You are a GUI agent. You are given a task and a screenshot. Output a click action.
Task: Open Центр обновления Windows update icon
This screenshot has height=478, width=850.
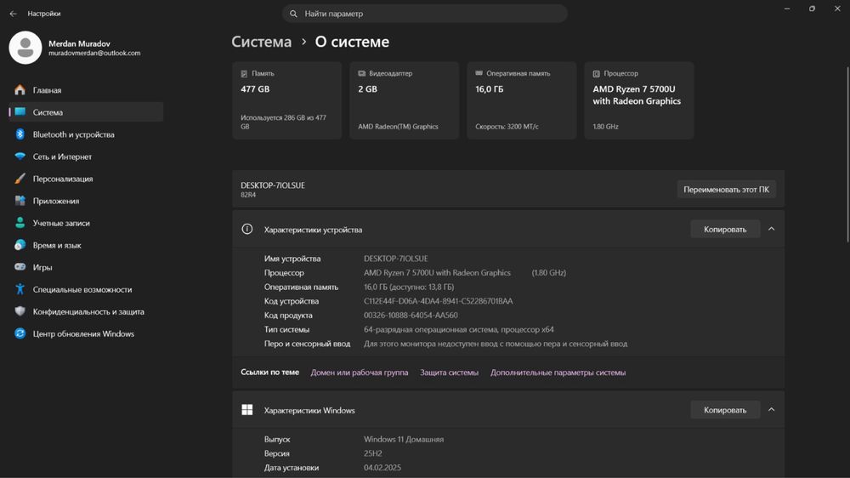20,333
